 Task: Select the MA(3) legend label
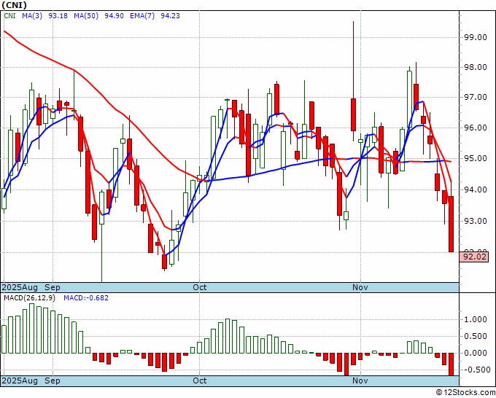click(x=32, y=16)
